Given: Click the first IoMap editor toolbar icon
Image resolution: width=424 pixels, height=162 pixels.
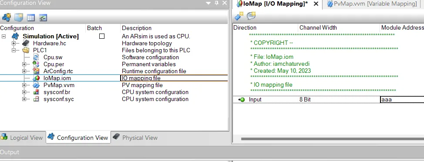Looking at the screenshot, I should point(239,16).
